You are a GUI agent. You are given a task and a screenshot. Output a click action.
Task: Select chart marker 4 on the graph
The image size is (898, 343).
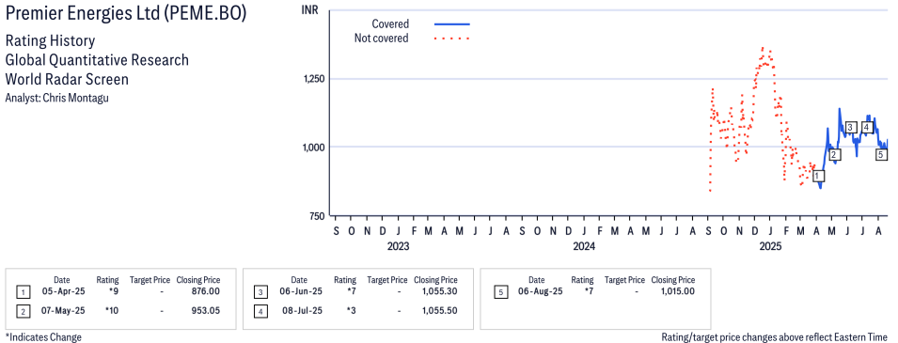(867, 127)
